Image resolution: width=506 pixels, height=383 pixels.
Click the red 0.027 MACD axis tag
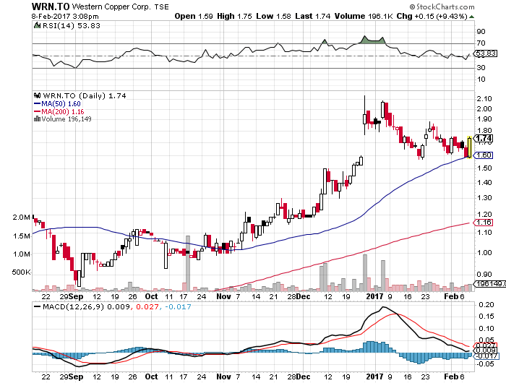pyautogui.click(x=486, y=345)
